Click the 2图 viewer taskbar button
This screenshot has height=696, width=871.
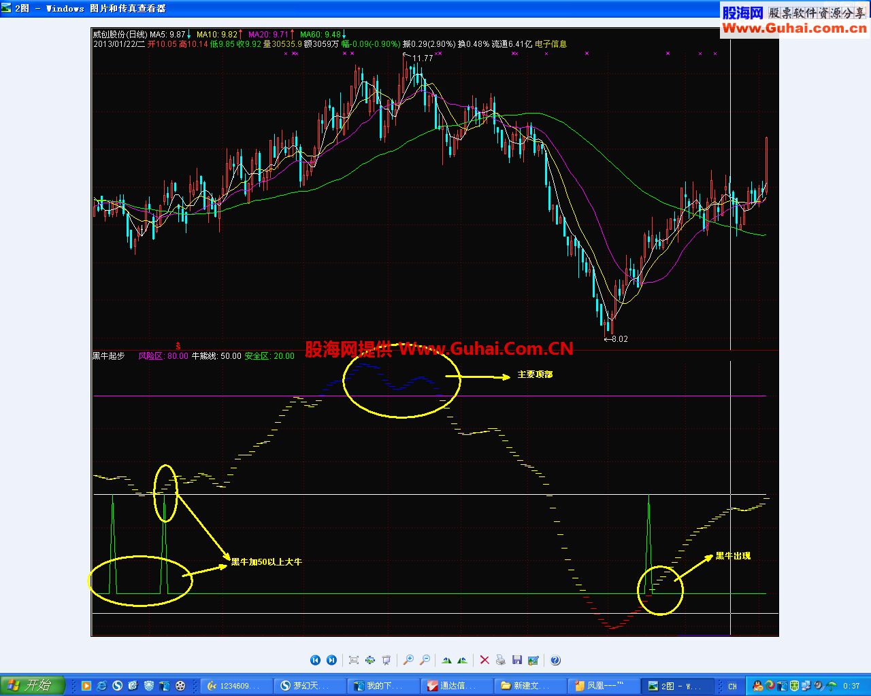tap(678, 686)
